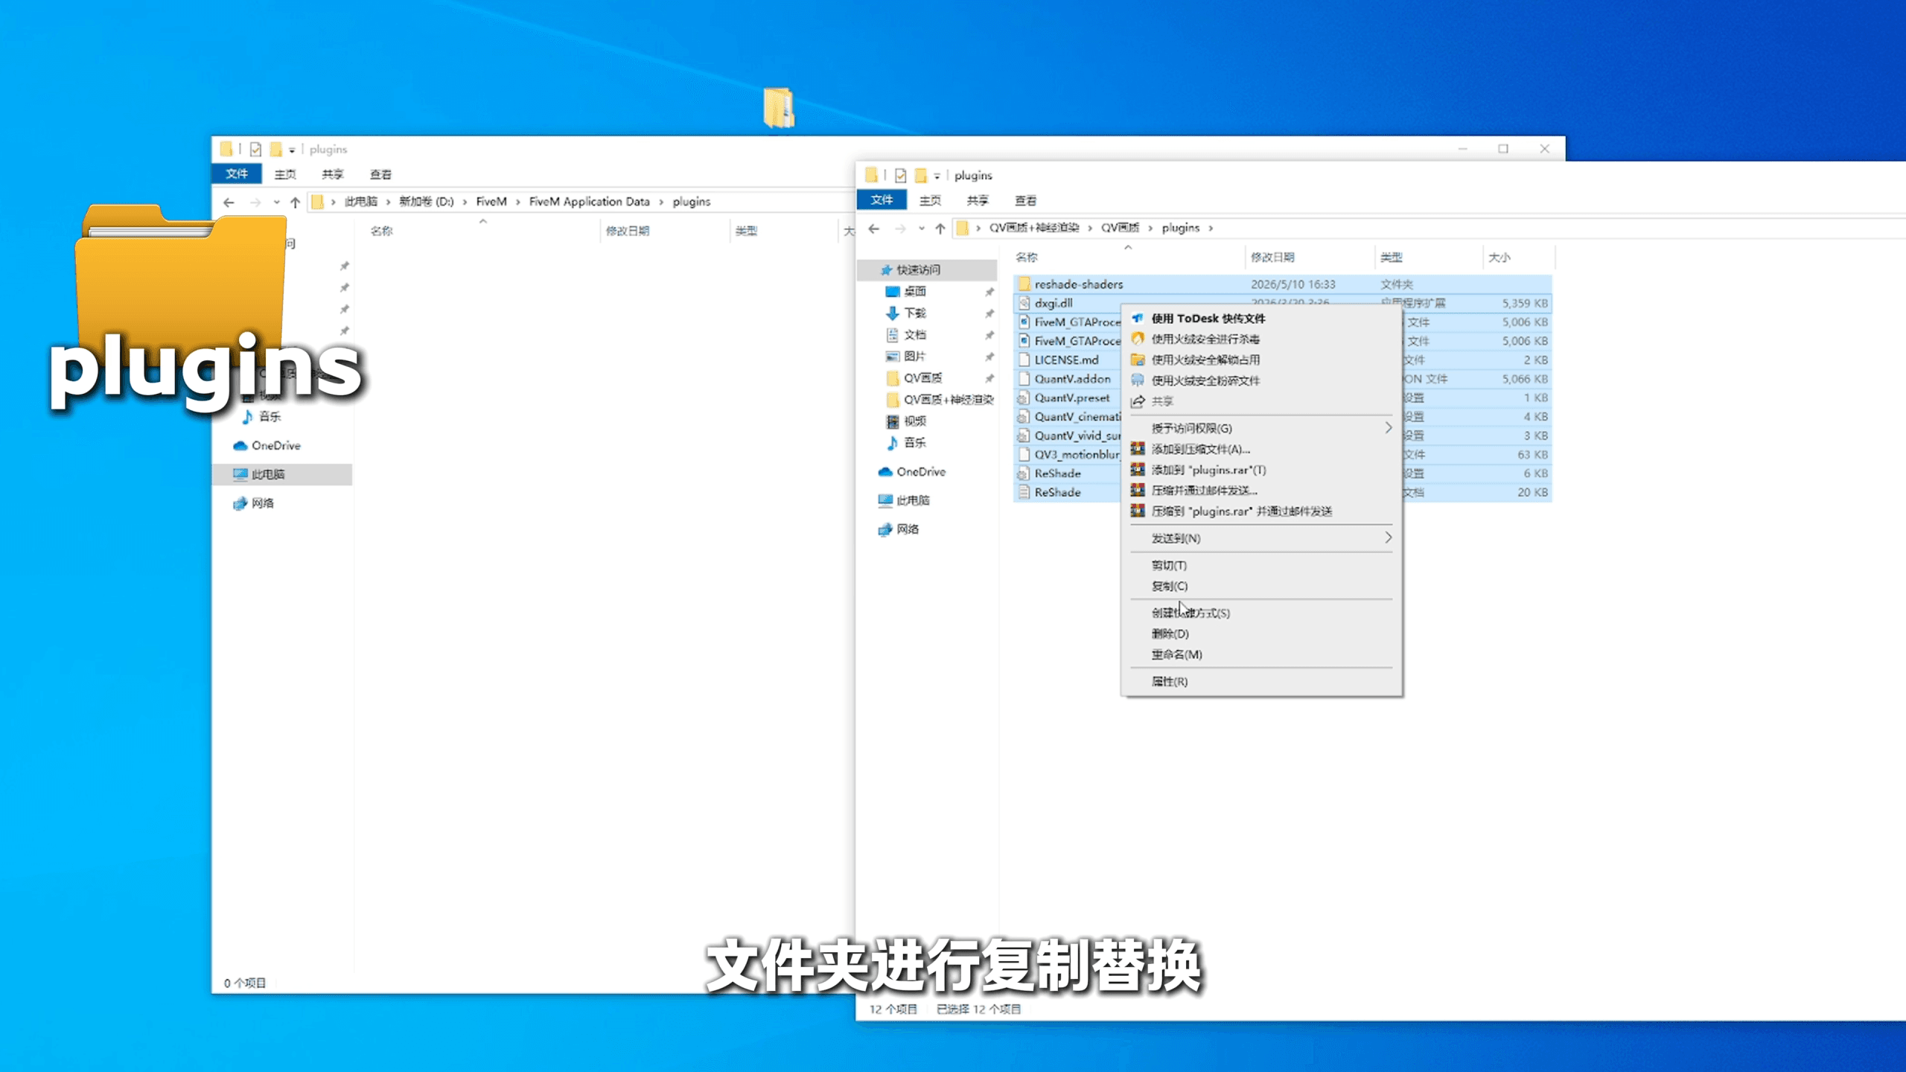Image resolution: width=1906 pixels, height=1072 pixels.
Task: Expand the 授予访问权限(G) submenu arrow
Action: coord(1388,427)
